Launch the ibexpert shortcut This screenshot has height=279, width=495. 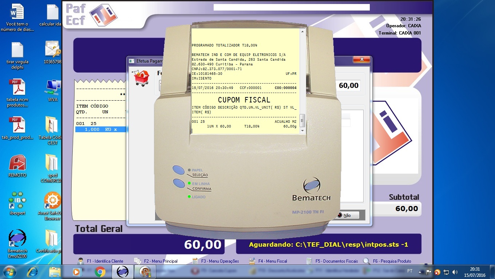[17, 203]
